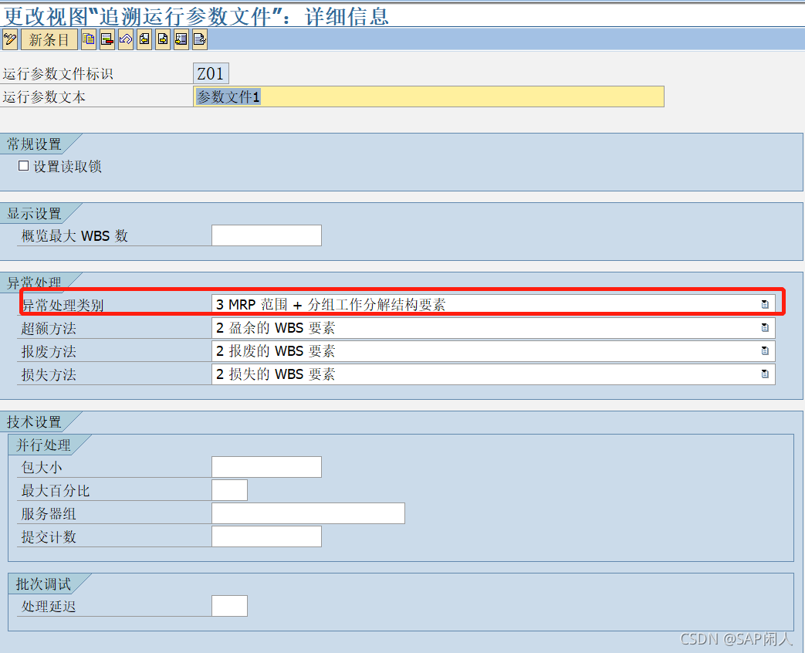Click the 概览最大 WBS 数 input field
The width and height of the screenshot is (805, 653).
[x=266, y=235]
